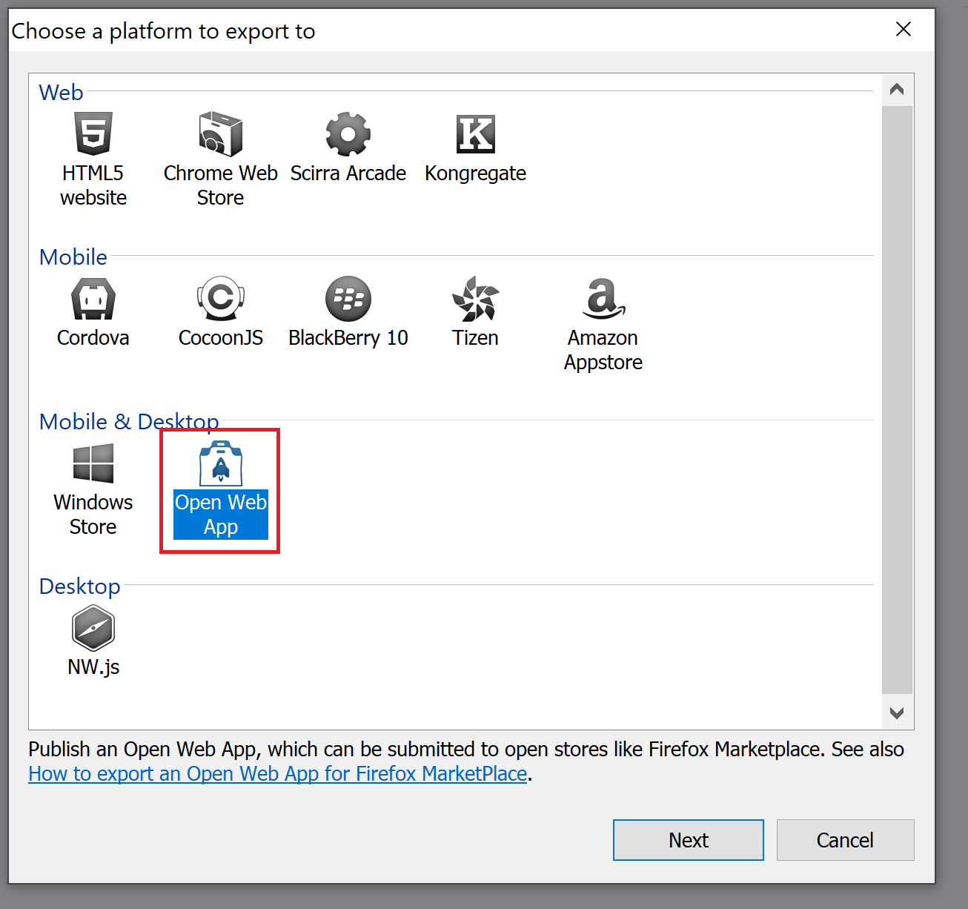Image resolution: width=968 pixels, height=909 pixels.
Task: Choose the Chrome Web Store platform icon
Action: click(221, 133)
